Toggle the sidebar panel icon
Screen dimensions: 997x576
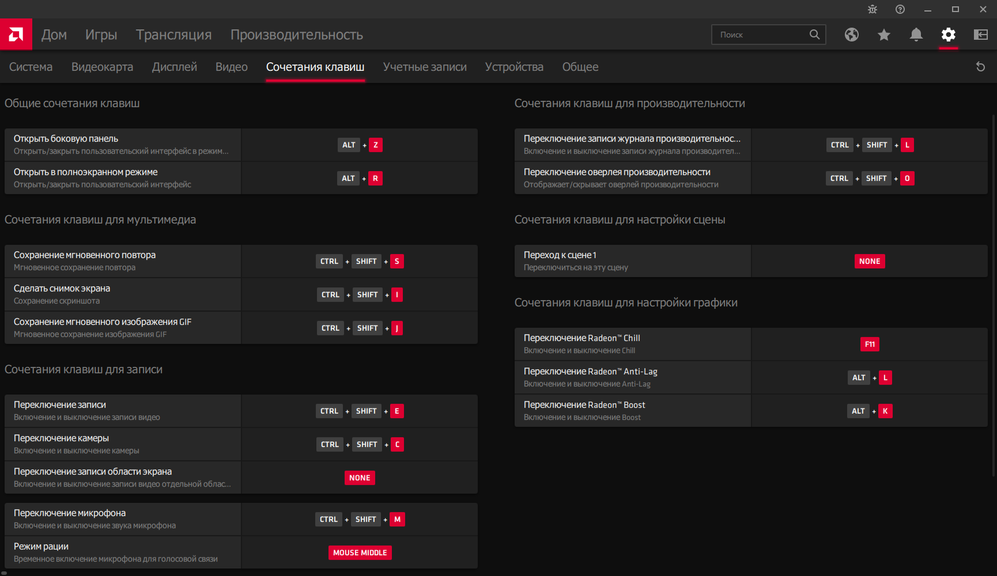(981, 35)
